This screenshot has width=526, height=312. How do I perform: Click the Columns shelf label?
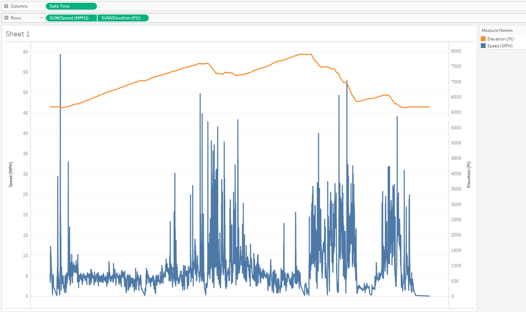[19, 6]
